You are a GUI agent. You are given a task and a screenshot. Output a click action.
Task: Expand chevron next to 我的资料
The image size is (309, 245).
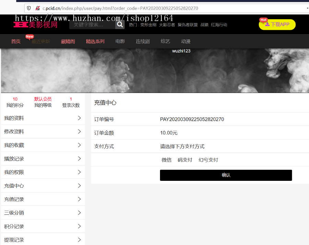pos(79,118)
